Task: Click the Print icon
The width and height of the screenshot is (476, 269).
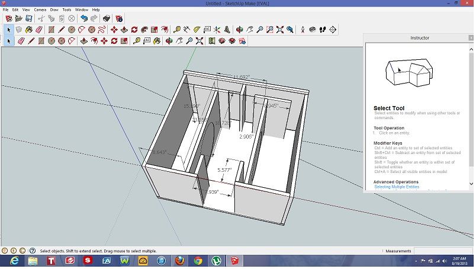Action: (x=107, y=18)
